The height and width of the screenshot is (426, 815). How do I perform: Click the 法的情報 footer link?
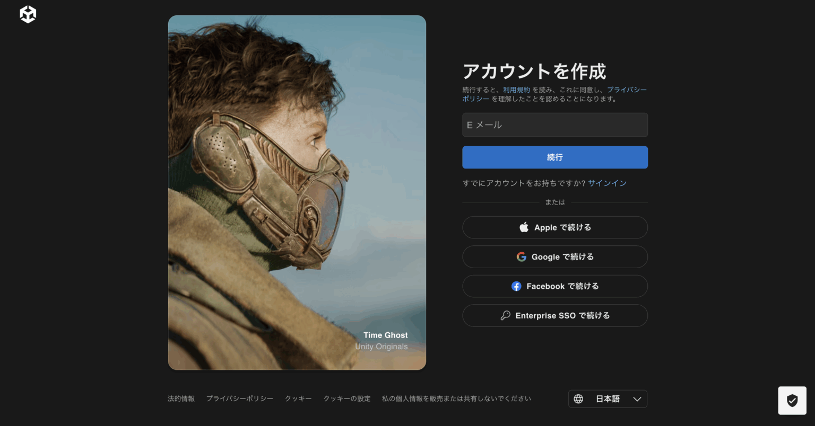coord(181,398)
